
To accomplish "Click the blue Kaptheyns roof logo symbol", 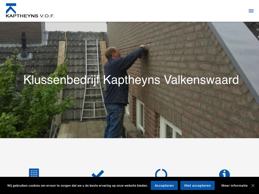I will [x=11, y=8].
